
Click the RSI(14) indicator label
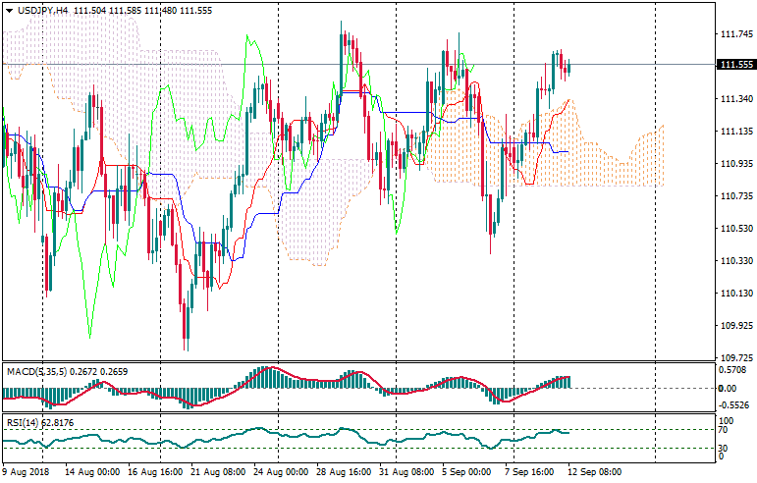click(24, 422)
